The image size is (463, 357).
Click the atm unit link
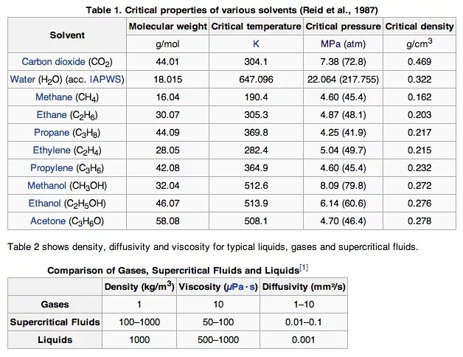click(x=355, y=44)
